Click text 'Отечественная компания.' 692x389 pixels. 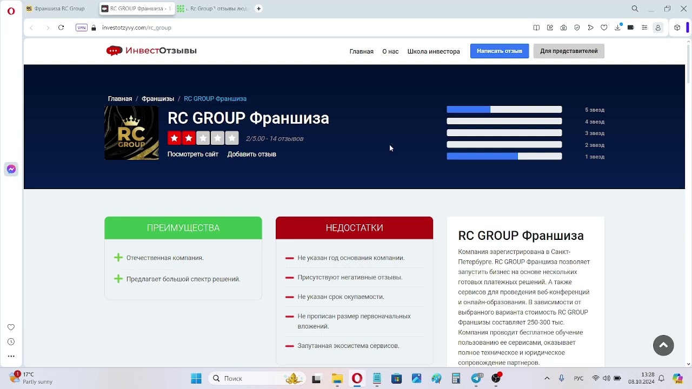(165, 258)
